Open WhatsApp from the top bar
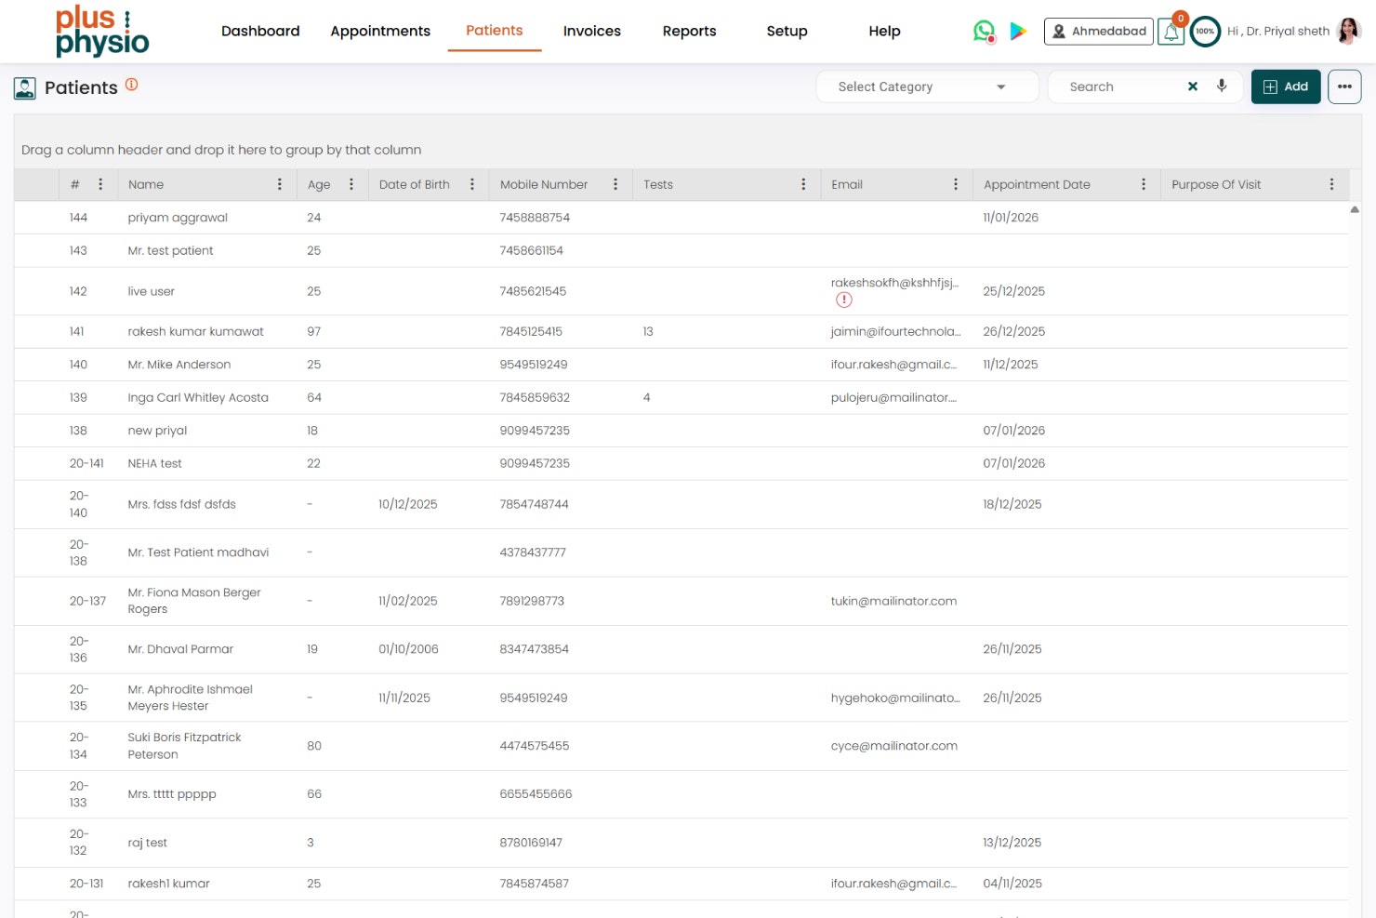 (x=983, y=31)
